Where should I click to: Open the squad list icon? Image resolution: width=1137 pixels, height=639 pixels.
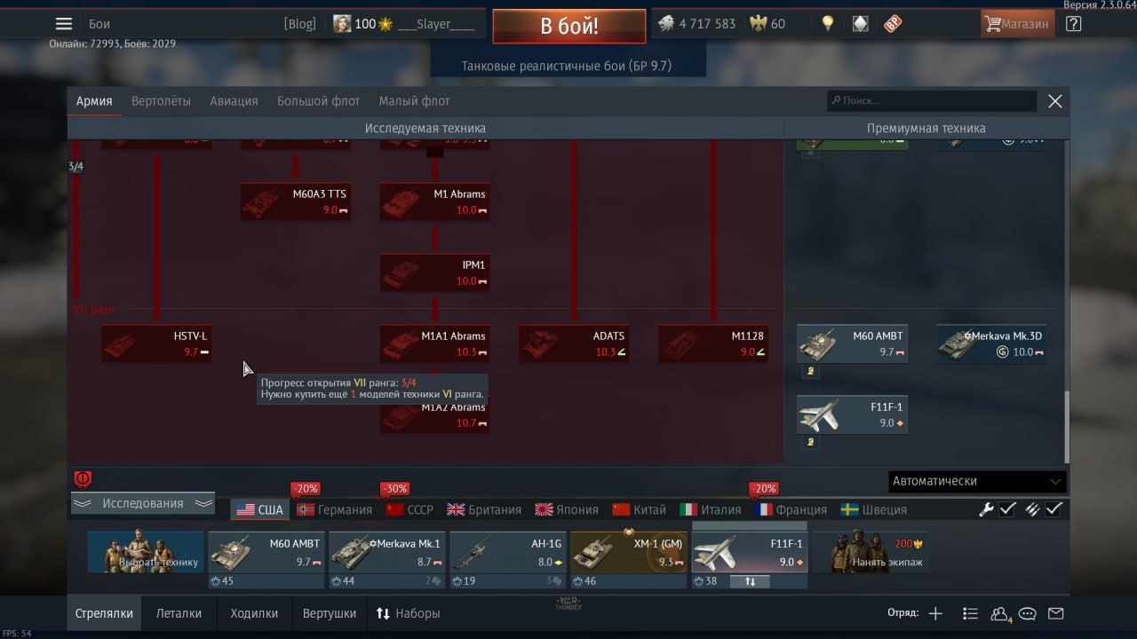point(970,613)
